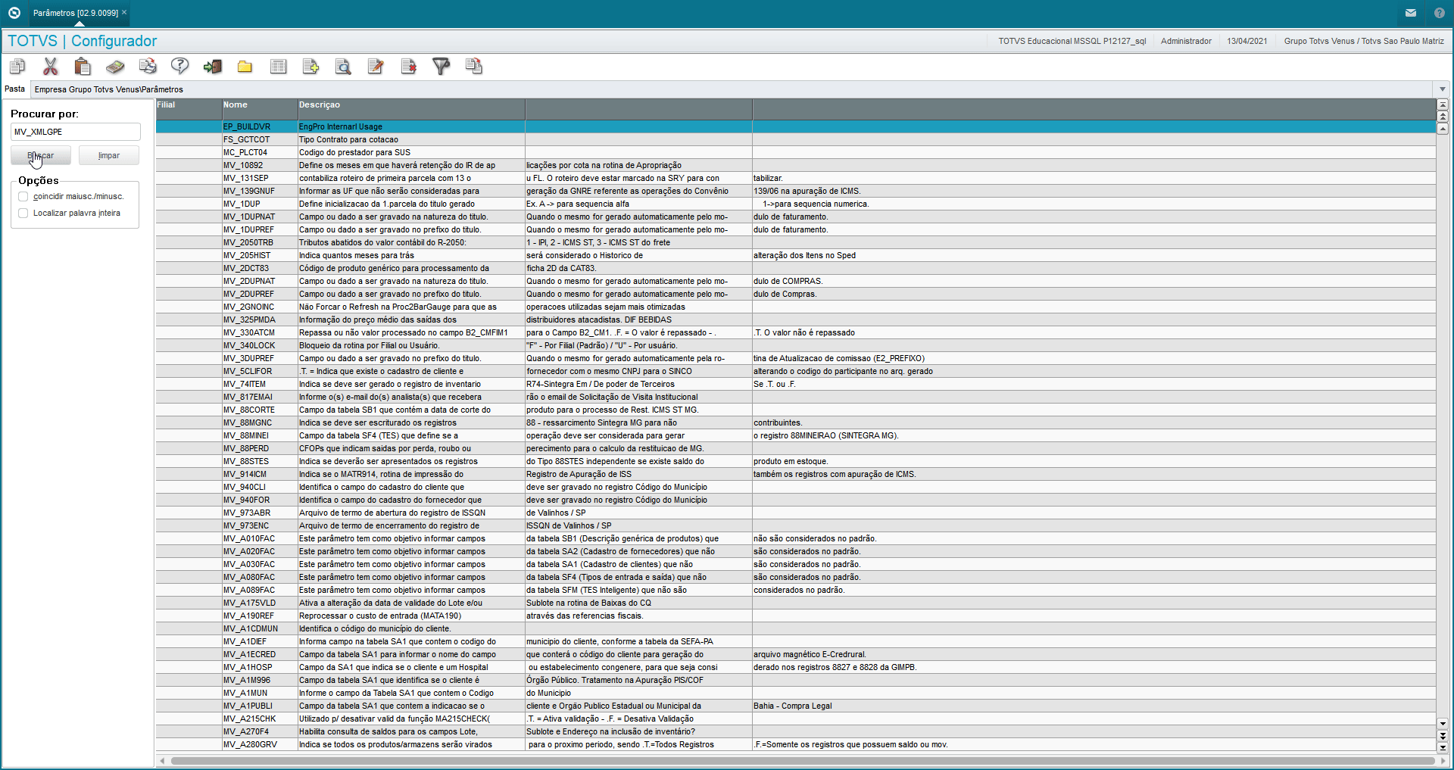Open the yellow folder icon

pos(245,67)
